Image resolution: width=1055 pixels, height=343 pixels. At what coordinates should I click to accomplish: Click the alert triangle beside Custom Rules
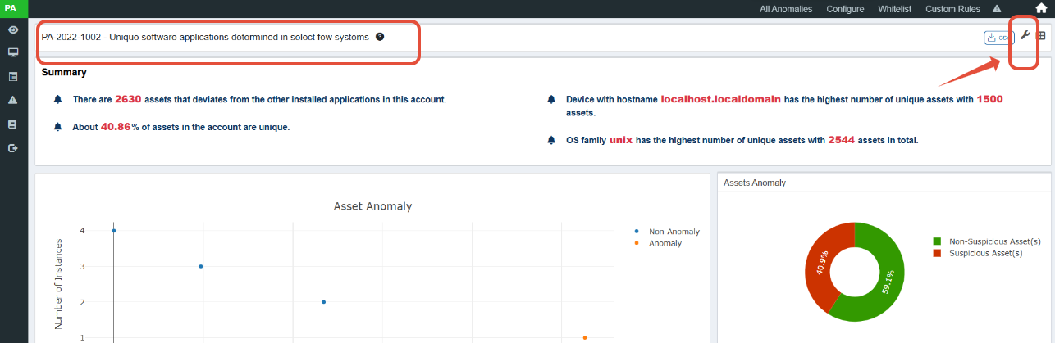pos(997,9)
